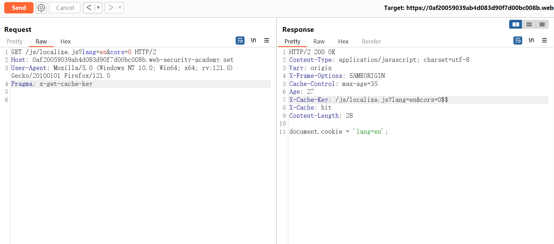Toggle word wrap in the Request panel

pos(240,40)
